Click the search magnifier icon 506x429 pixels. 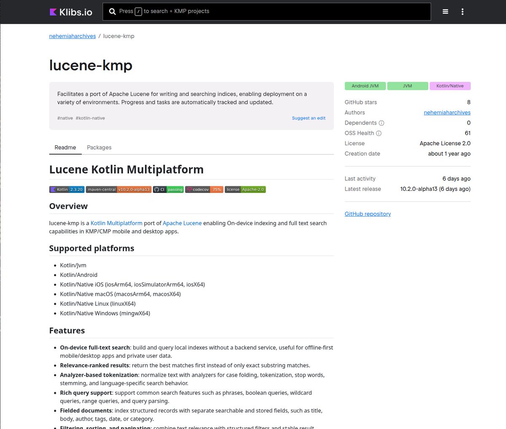pyautogui.click(x=112, y=11)
